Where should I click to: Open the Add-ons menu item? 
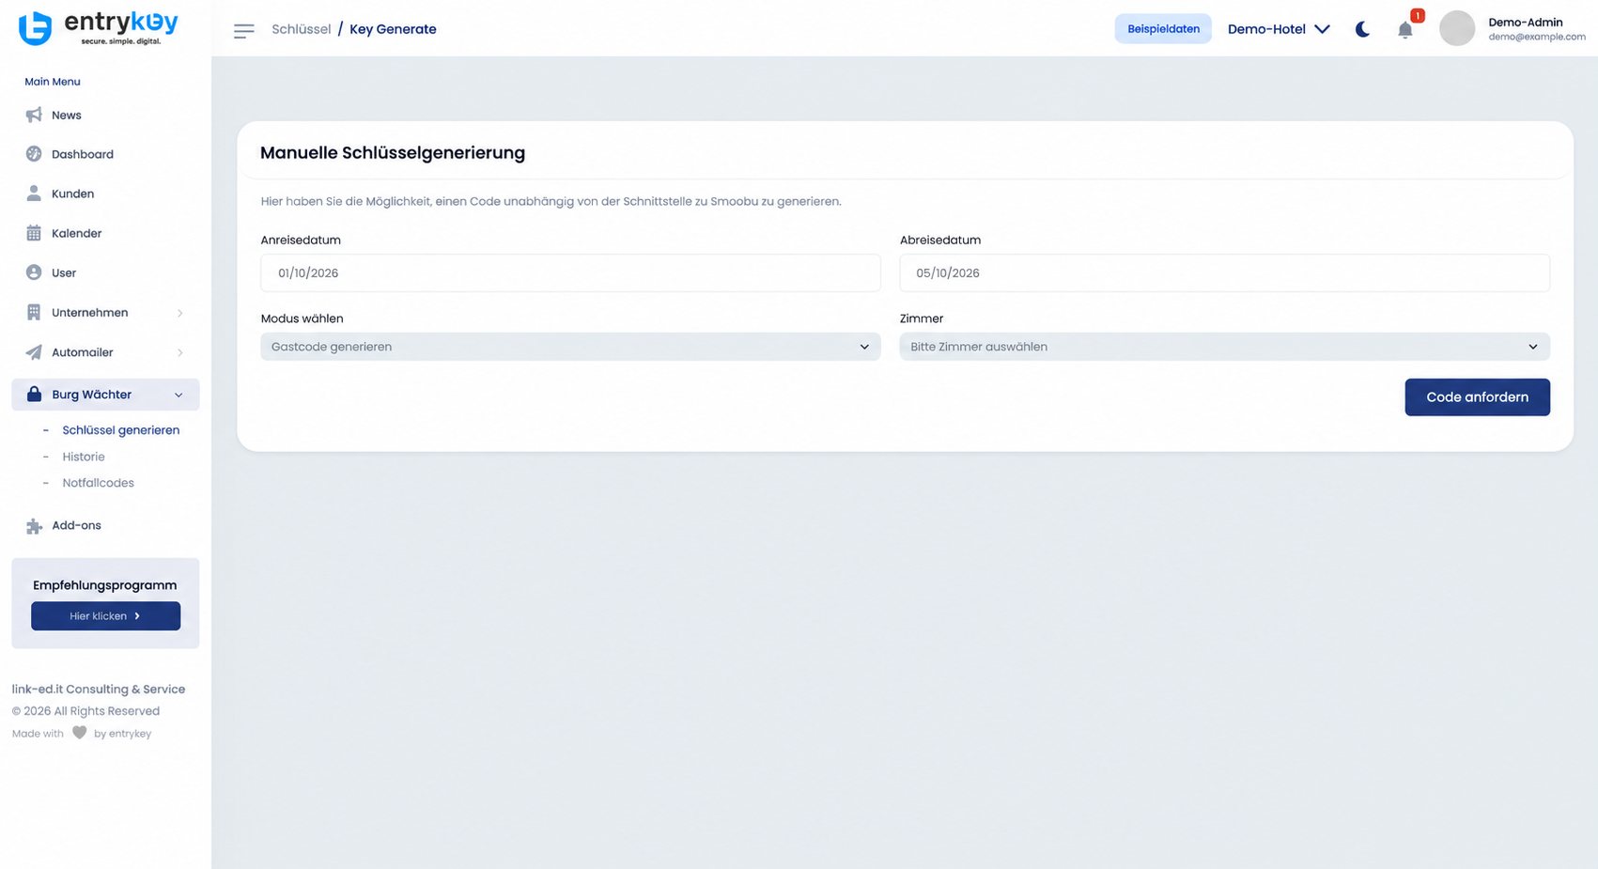tap(76, 525)
